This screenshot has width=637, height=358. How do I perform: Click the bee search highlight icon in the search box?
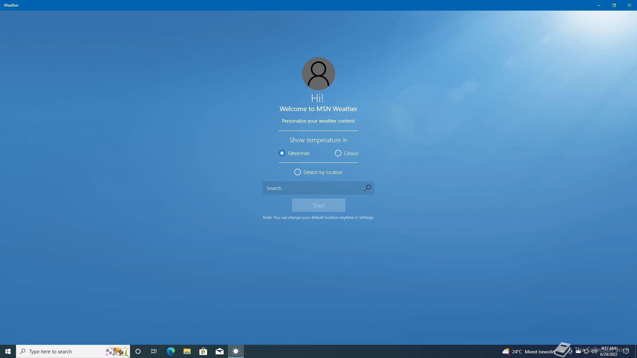pos(117,351)
